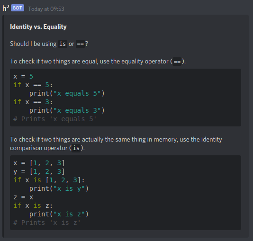Screen dimensions: 253x241
Task: Click the code line 'x = 5'
Action: (x=23, y=76)
